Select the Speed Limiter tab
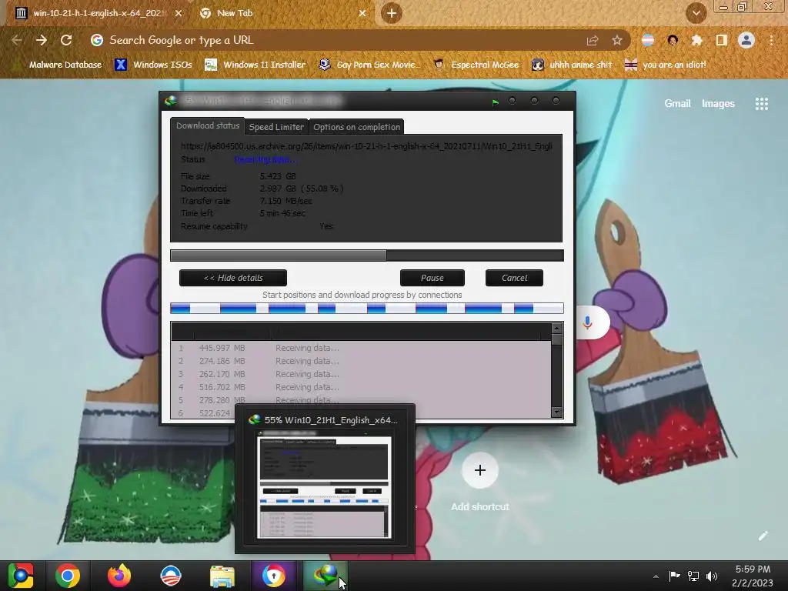The width and height of the screenshot is (788, 591). (276, 127)
